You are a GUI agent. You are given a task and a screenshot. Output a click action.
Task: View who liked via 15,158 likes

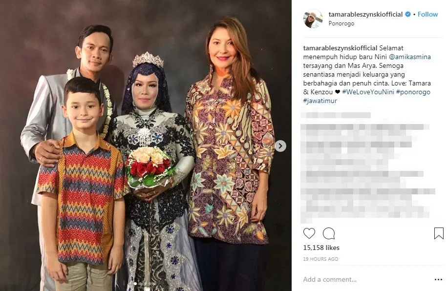[x=321, y=248]
